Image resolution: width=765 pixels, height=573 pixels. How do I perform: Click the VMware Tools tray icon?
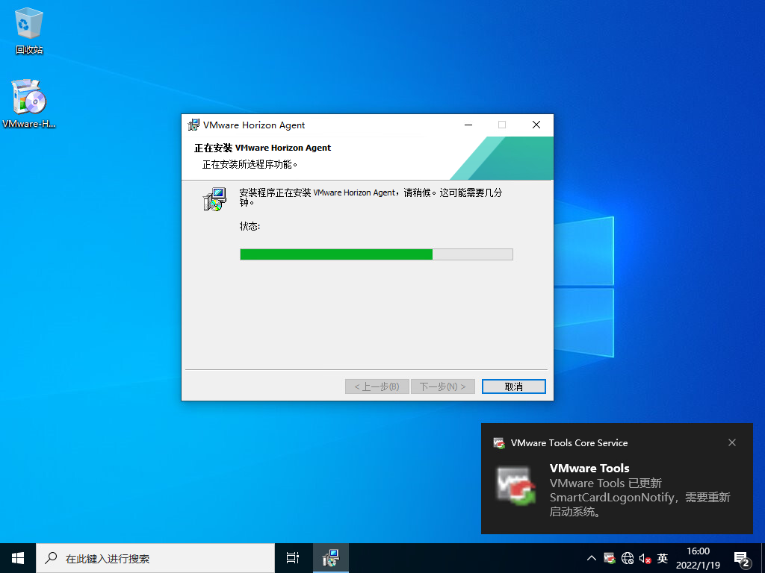click(x=610, y=558)
